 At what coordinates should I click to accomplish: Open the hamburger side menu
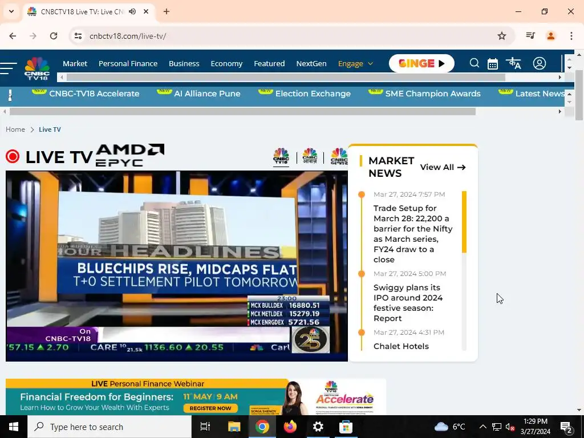[x=8, y=68]
